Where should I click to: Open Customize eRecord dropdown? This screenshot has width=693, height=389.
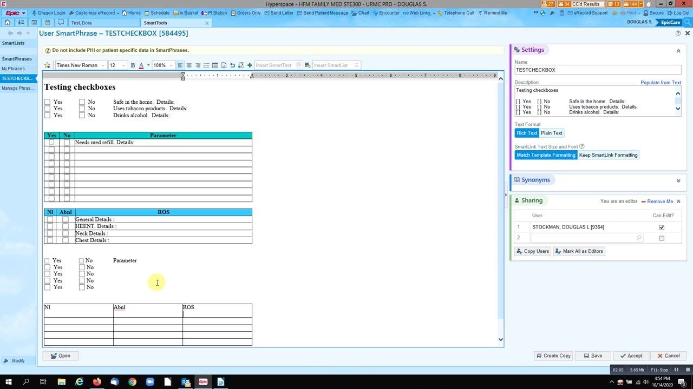[x=95, y=12]
